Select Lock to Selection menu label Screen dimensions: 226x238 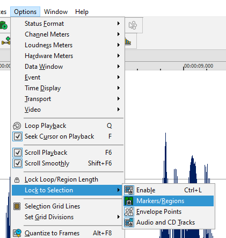click(x=49, y=190)
